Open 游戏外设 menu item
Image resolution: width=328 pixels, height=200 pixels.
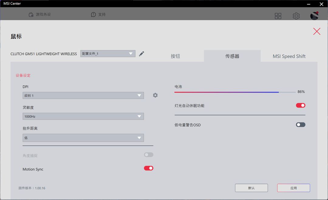tap(40, 15)
